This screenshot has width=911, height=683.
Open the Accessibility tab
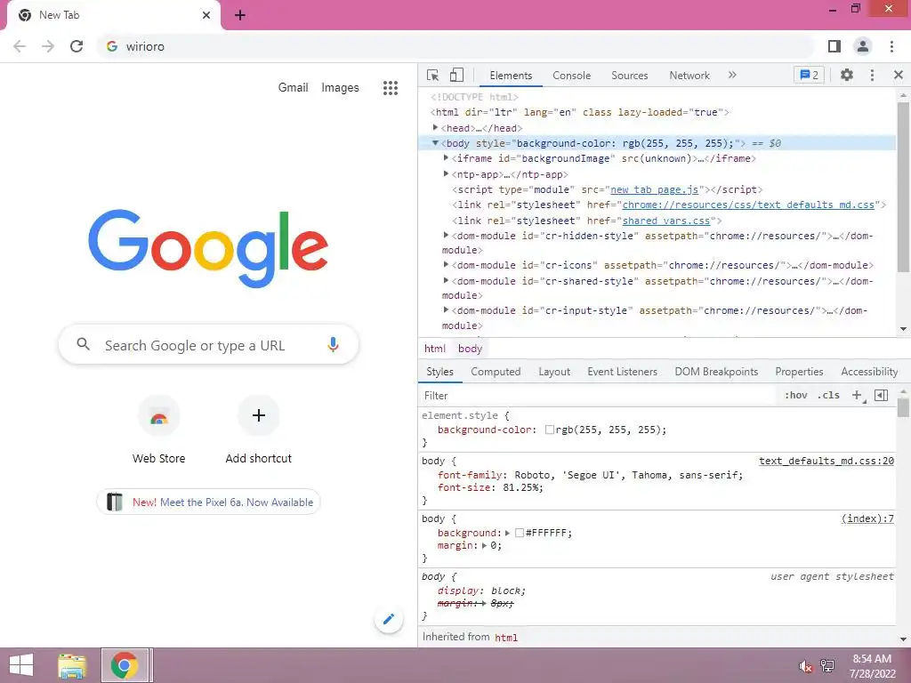point(869,372)
